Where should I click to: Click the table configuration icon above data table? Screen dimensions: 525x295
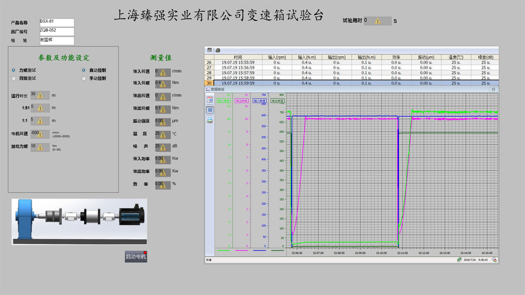[209, 50]
